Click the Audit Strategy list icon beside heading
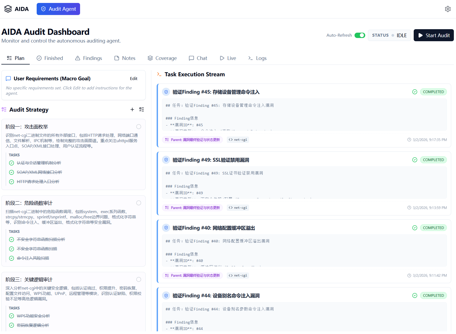 click(x=4, y=109)
